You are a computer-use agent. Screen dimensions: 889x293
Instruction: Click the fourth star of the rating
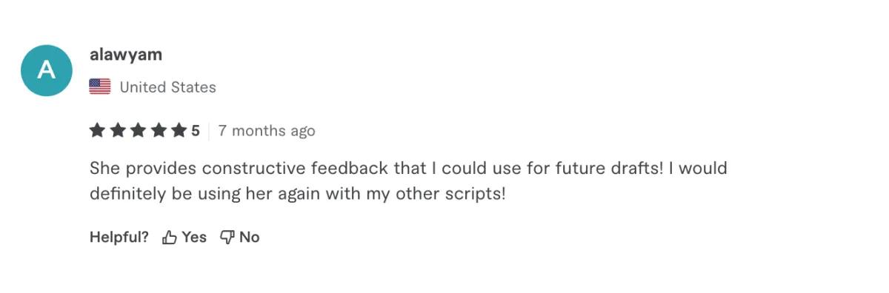159,131
